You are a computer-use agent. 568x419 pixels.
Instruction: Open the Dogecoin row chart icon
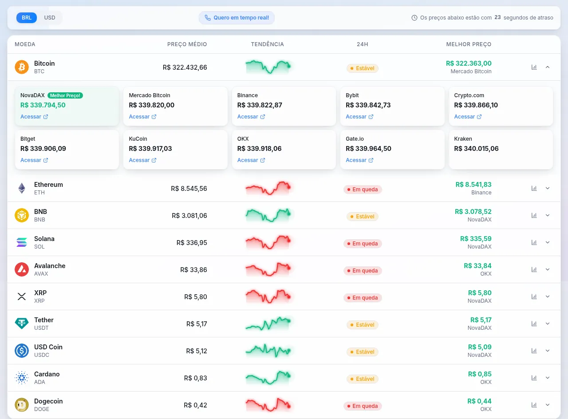534,405
